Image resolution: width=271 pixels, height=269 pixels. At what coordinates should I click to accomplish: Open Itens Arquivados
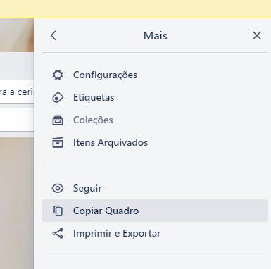(x=155, y=142)
